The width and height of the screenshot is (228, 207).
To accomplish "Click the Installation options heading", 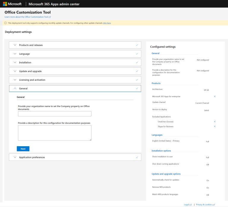I will point(161,151).
